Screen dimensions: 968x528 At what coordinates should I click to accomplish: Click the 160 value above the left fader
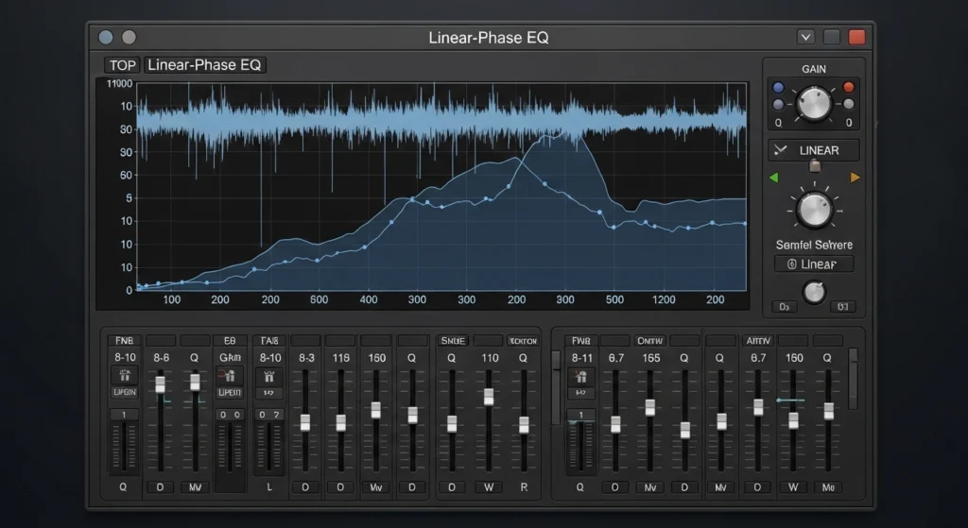[376, 358]
